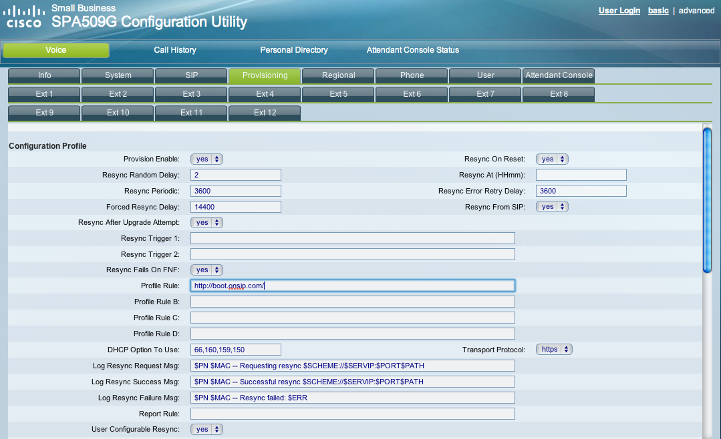This screenshot has width=721, height=439.
Task: Click the Configuration Profile section heading
Action: [x=48, y=146]
